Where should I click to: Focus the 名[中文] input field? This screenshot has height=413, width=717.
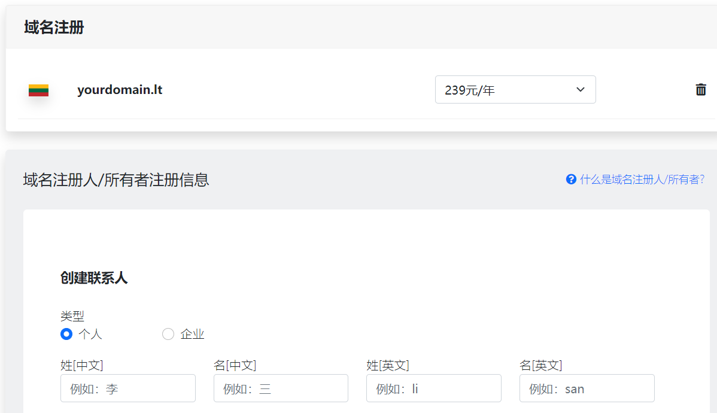click(281, 388)
